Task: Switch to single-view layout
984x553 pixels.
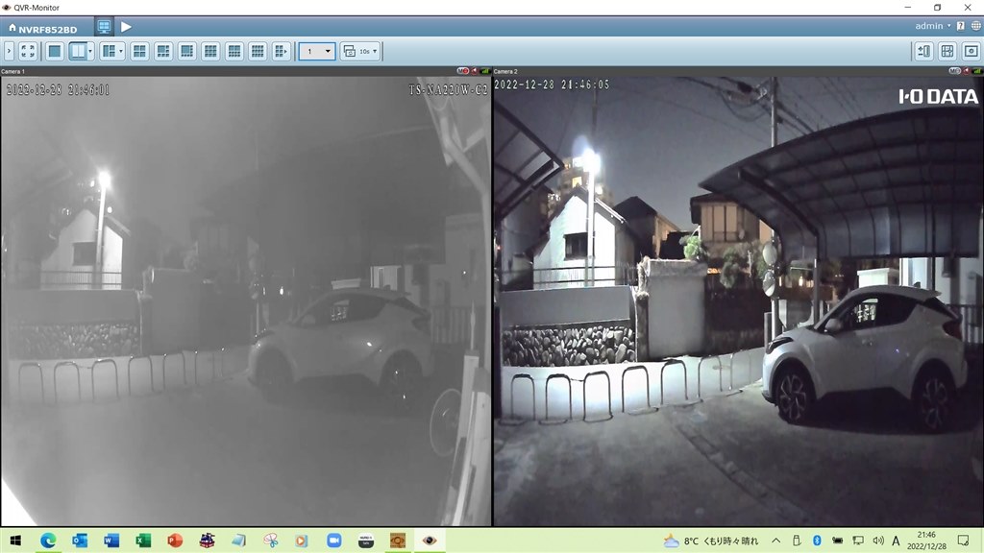Action: coord(55,51)
